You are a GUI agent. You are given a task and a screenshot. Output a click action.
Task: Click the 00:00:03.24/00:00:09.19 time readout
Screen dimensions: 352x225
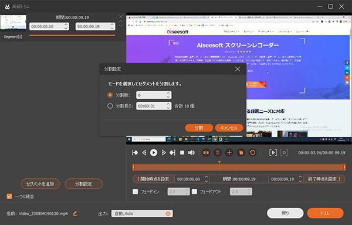(x=321, y=153)
